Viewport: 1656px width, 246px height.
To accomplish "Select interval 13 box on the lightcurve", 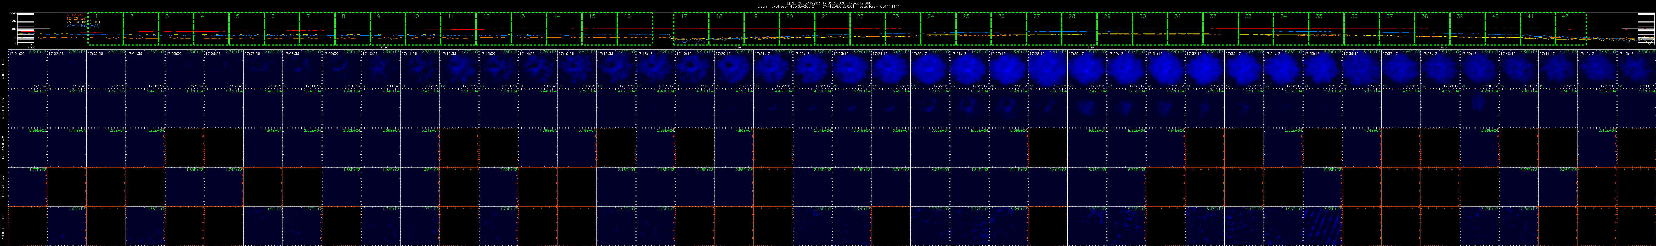I will pos(528,29).
